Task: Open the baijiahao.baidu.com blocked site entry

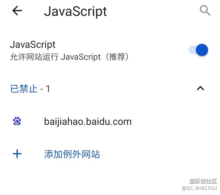Action: pyautogui.click(x=88, y=121)
